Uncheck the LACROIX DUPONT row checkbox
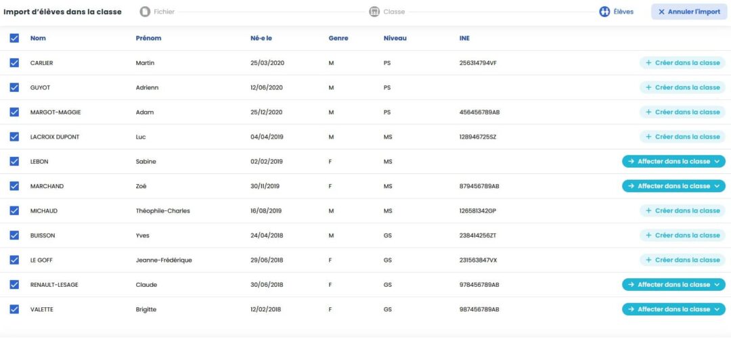This screenshot has width=731, height=341. (x=14, y=137)
